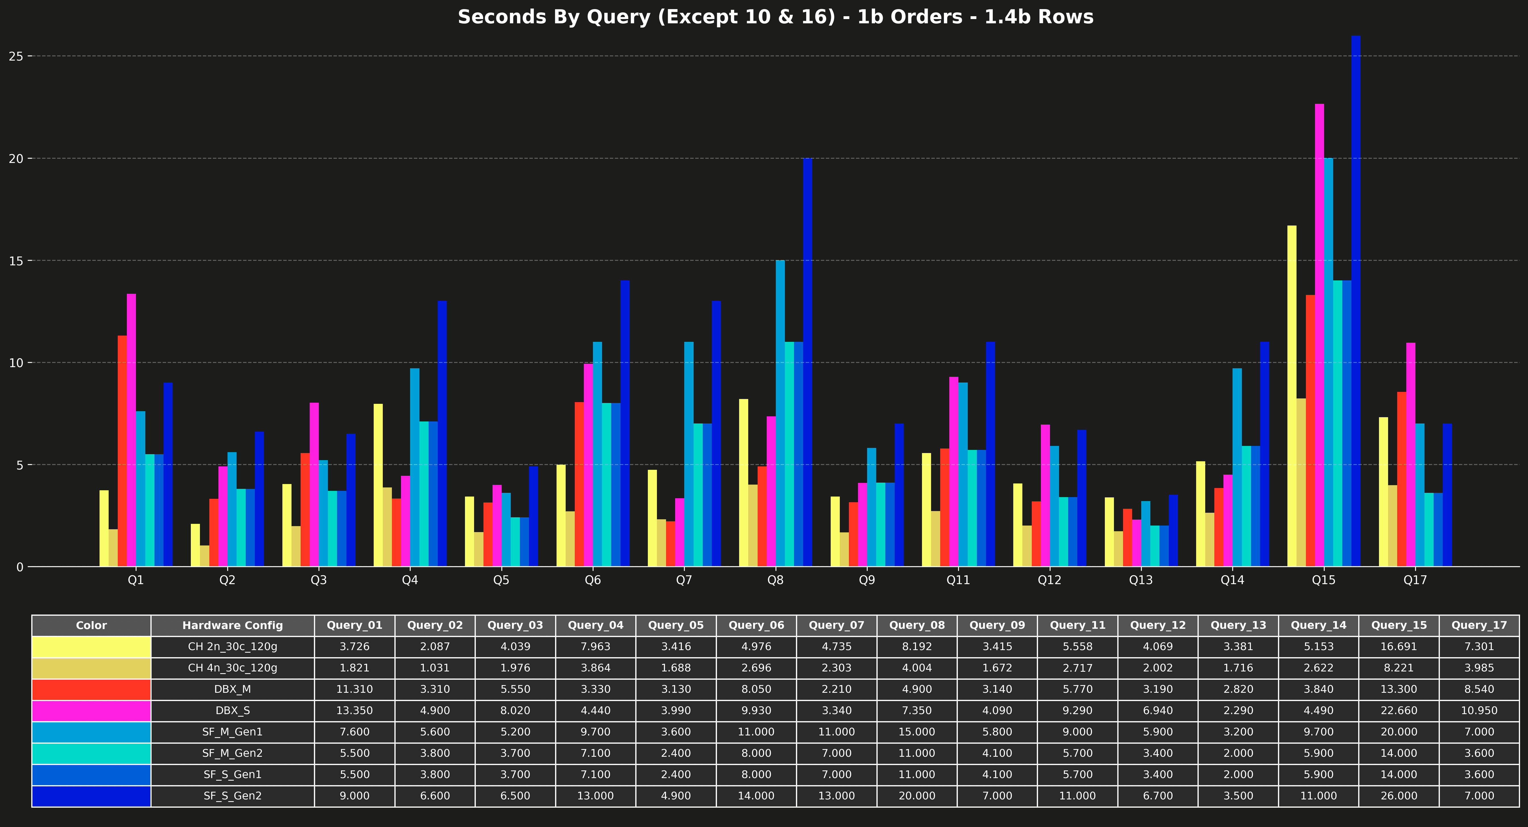Click the y-axis label 15
The height and width of the screenshot is (827, 1528).
pyautogui.click(x=16, y=260)
